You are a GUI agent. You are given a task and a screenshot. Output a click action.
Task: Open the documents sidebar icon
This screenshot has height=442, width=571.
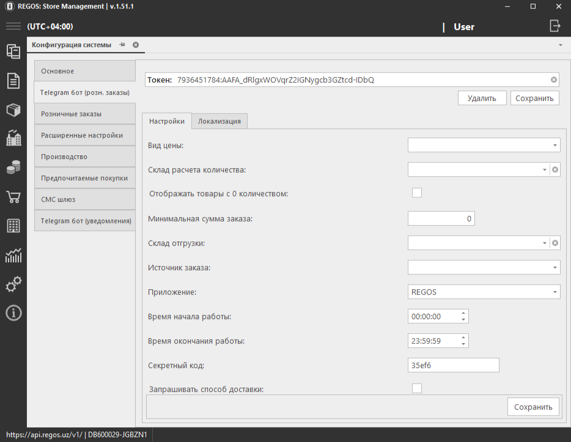click(13, 80)
